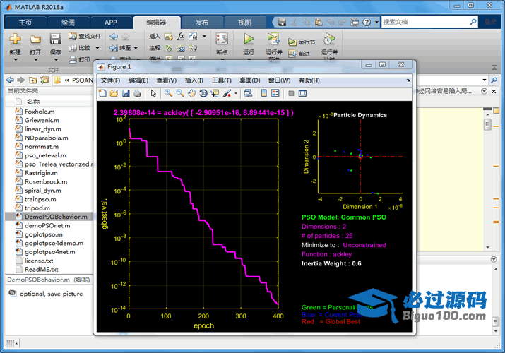Open the 文件(F) menu in Figure 1
This screenshot has height=353, width=505.
tap(110, 80)
